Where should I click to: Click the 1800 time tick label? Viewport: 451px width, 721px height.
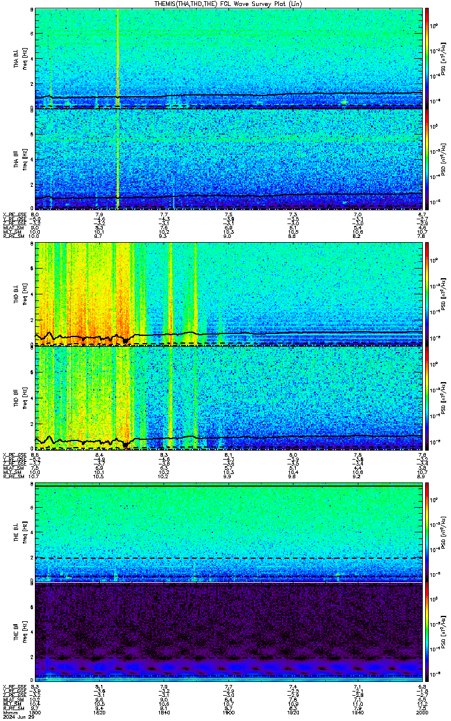[x=35, y=712]
